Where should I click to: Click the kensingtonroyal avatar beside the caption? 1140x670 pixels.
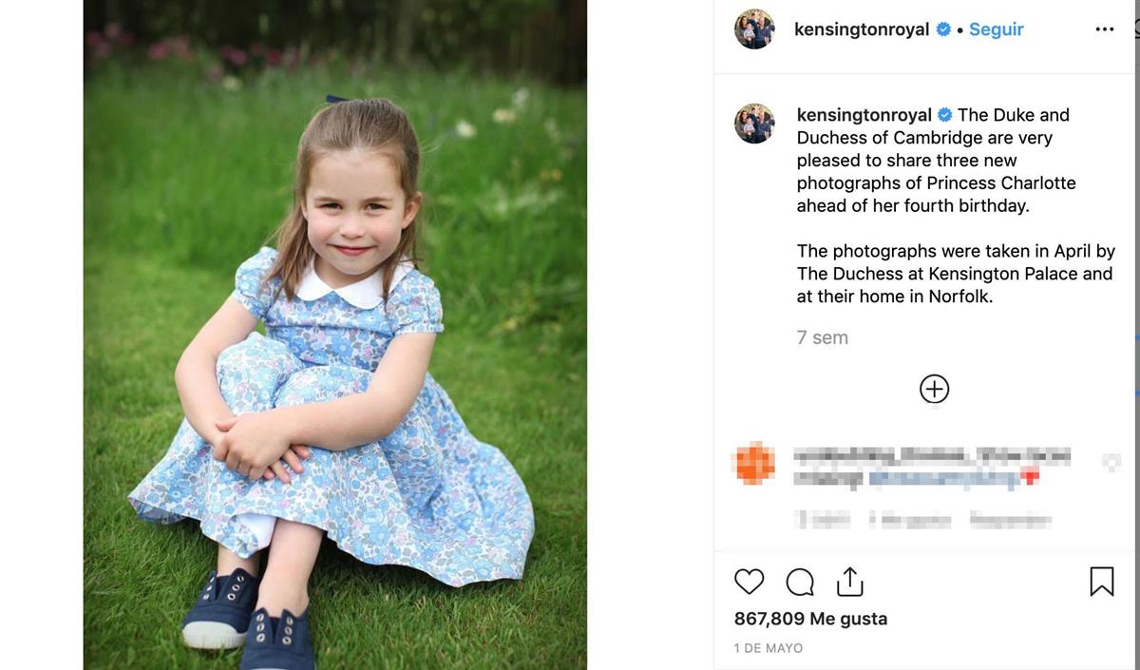click(x=754, y=124)
